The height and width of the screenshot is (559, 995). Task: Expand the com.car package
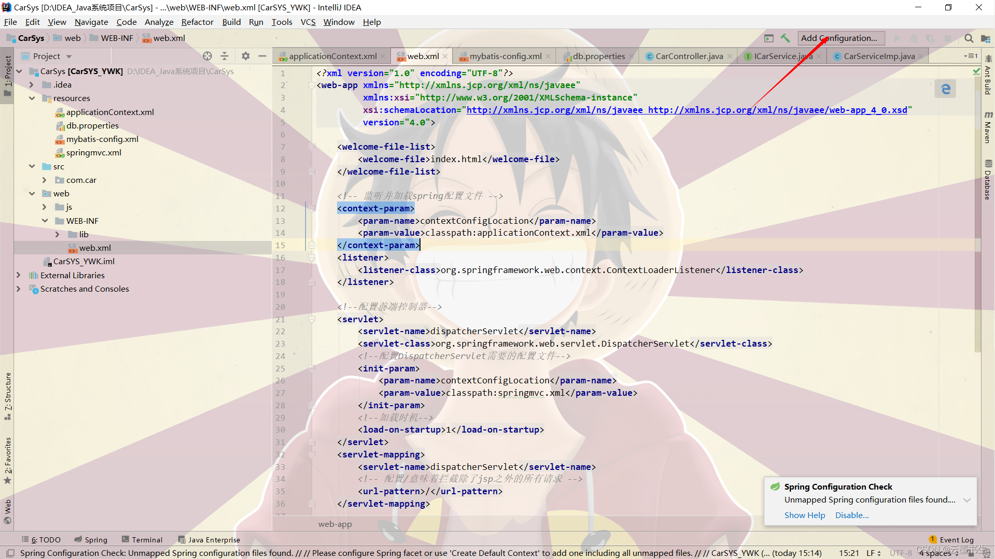[x=45, y=180]
